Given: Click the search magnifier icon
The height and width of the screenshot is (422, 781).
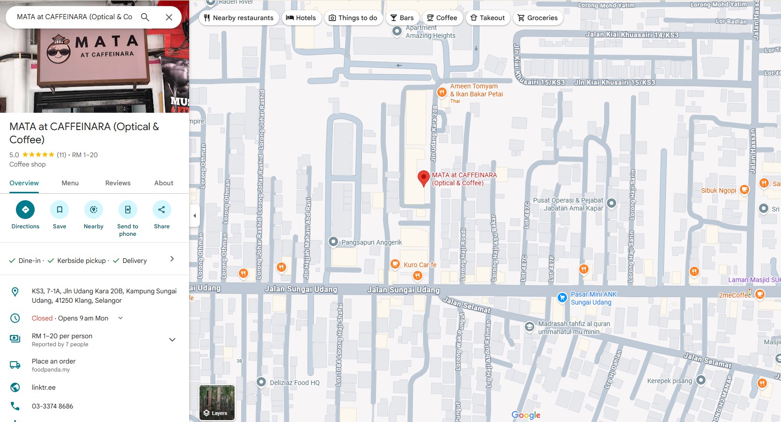Looking at the screenshot, I should coord(145,16).
